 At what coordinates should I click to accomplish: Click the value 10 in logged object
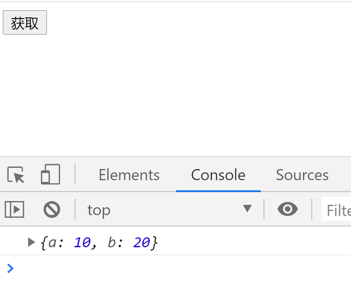[82, 242]
